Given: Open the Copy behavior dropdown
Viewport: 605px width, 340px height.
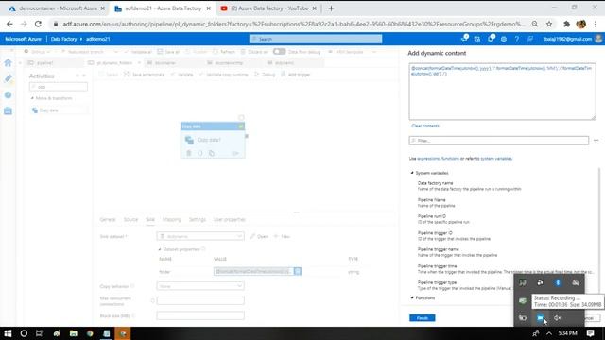Looking at the screenshot, I should pyautogui.click(x=200, y=286).
